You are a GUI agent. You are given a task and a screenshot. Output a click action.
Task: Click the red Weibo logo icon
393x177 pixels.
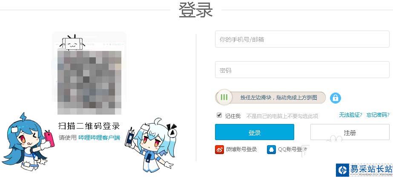coord(219,149)
